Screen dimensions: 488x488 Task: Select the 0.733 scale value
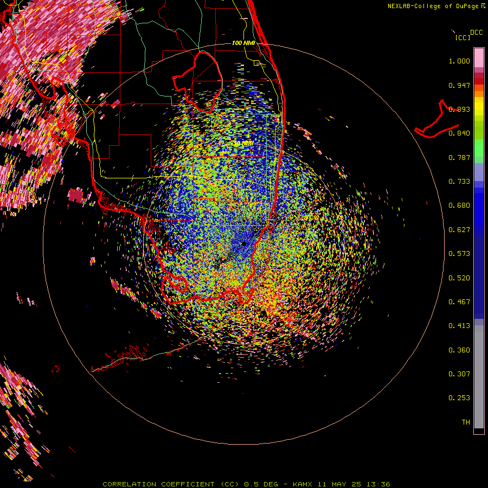click(x=459, y=182)
